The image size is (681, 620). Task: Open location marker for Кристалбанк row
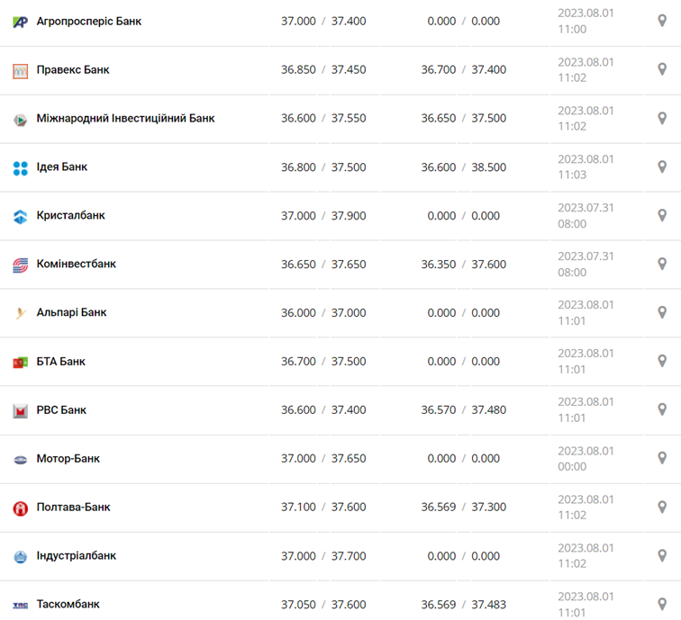click(x=662, y=215)
